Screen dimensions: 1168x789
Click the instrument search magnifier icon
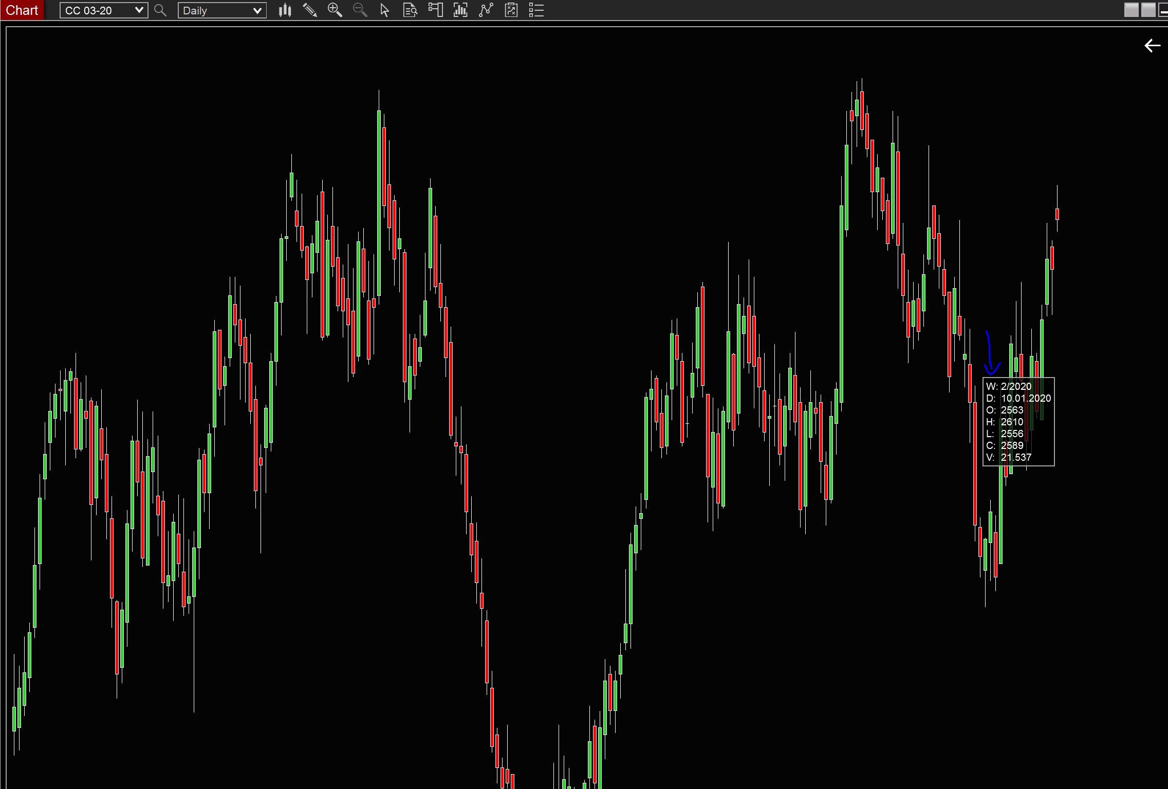(160, 10)
